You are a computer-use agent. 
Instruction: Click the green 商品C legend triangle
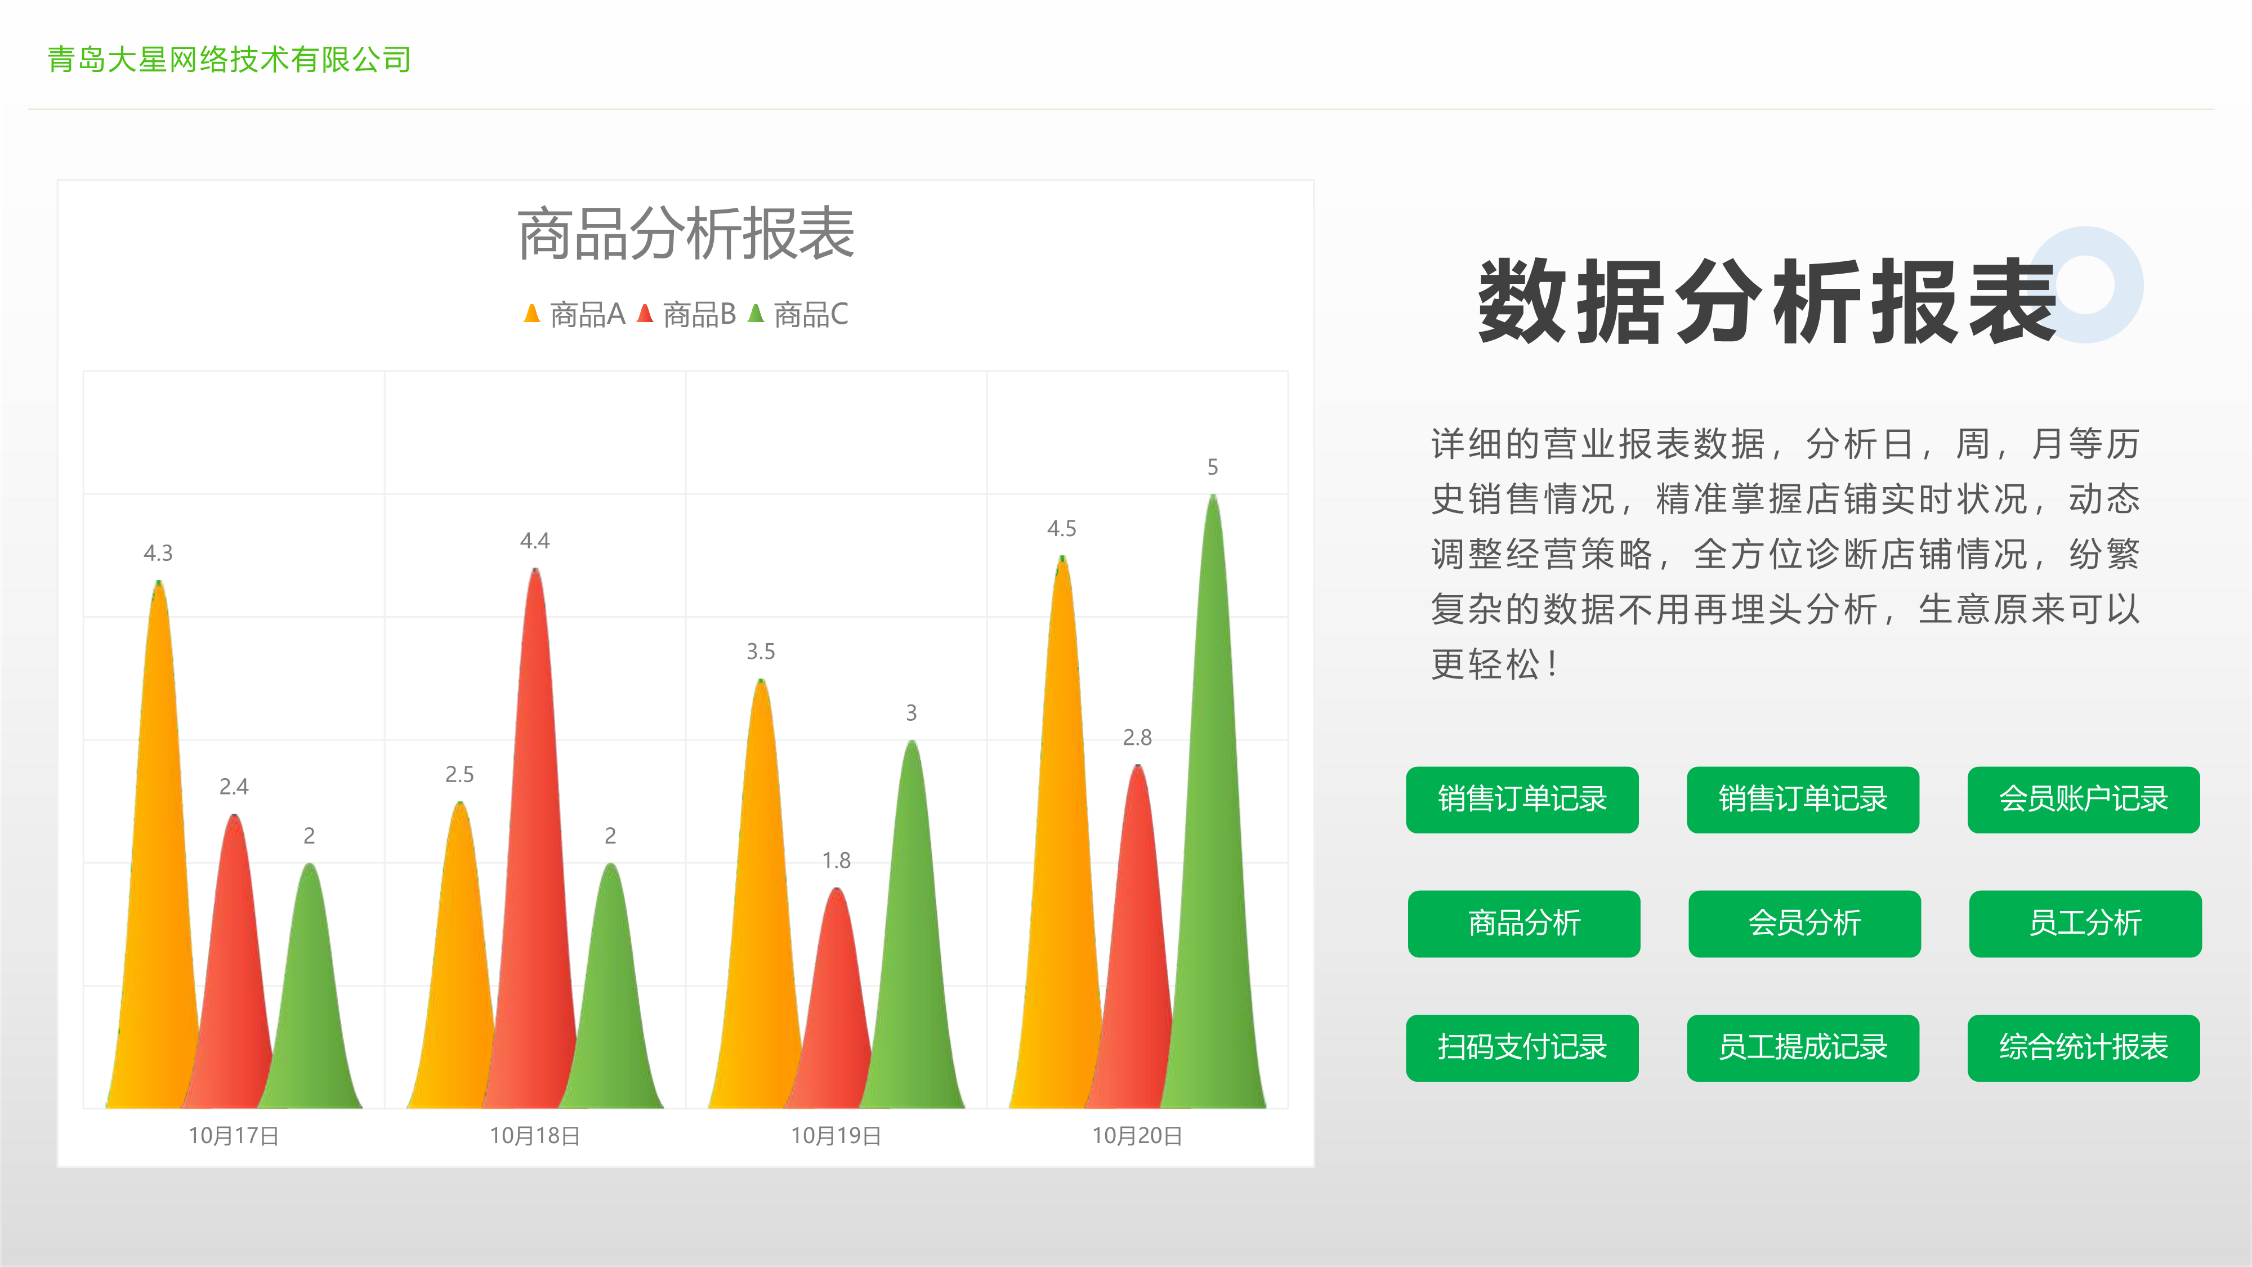pos(756,313)
